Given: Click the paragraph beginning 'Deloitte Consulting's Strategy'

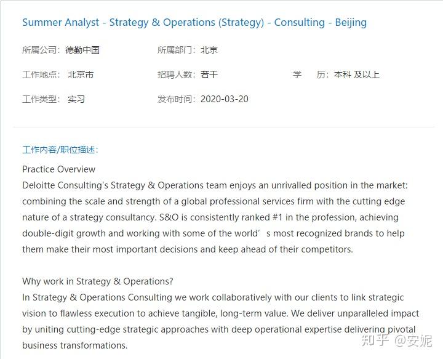Looking at the screenshot, I should 213,217.
